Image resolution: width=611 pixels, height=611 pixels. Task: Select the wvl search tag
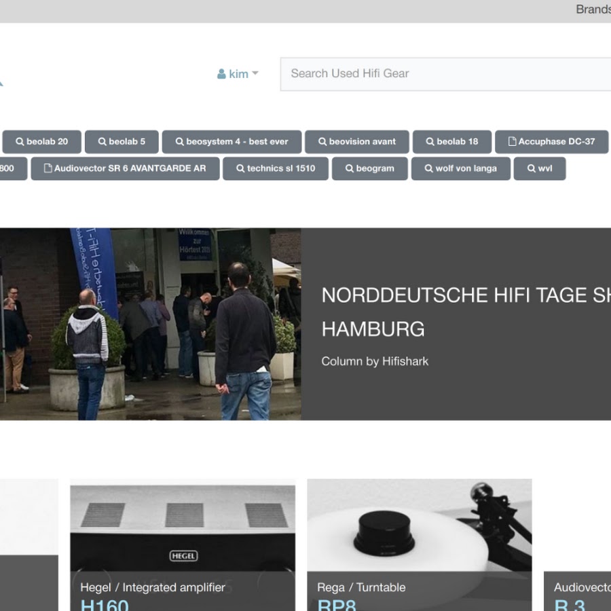[x=540, y=169]
